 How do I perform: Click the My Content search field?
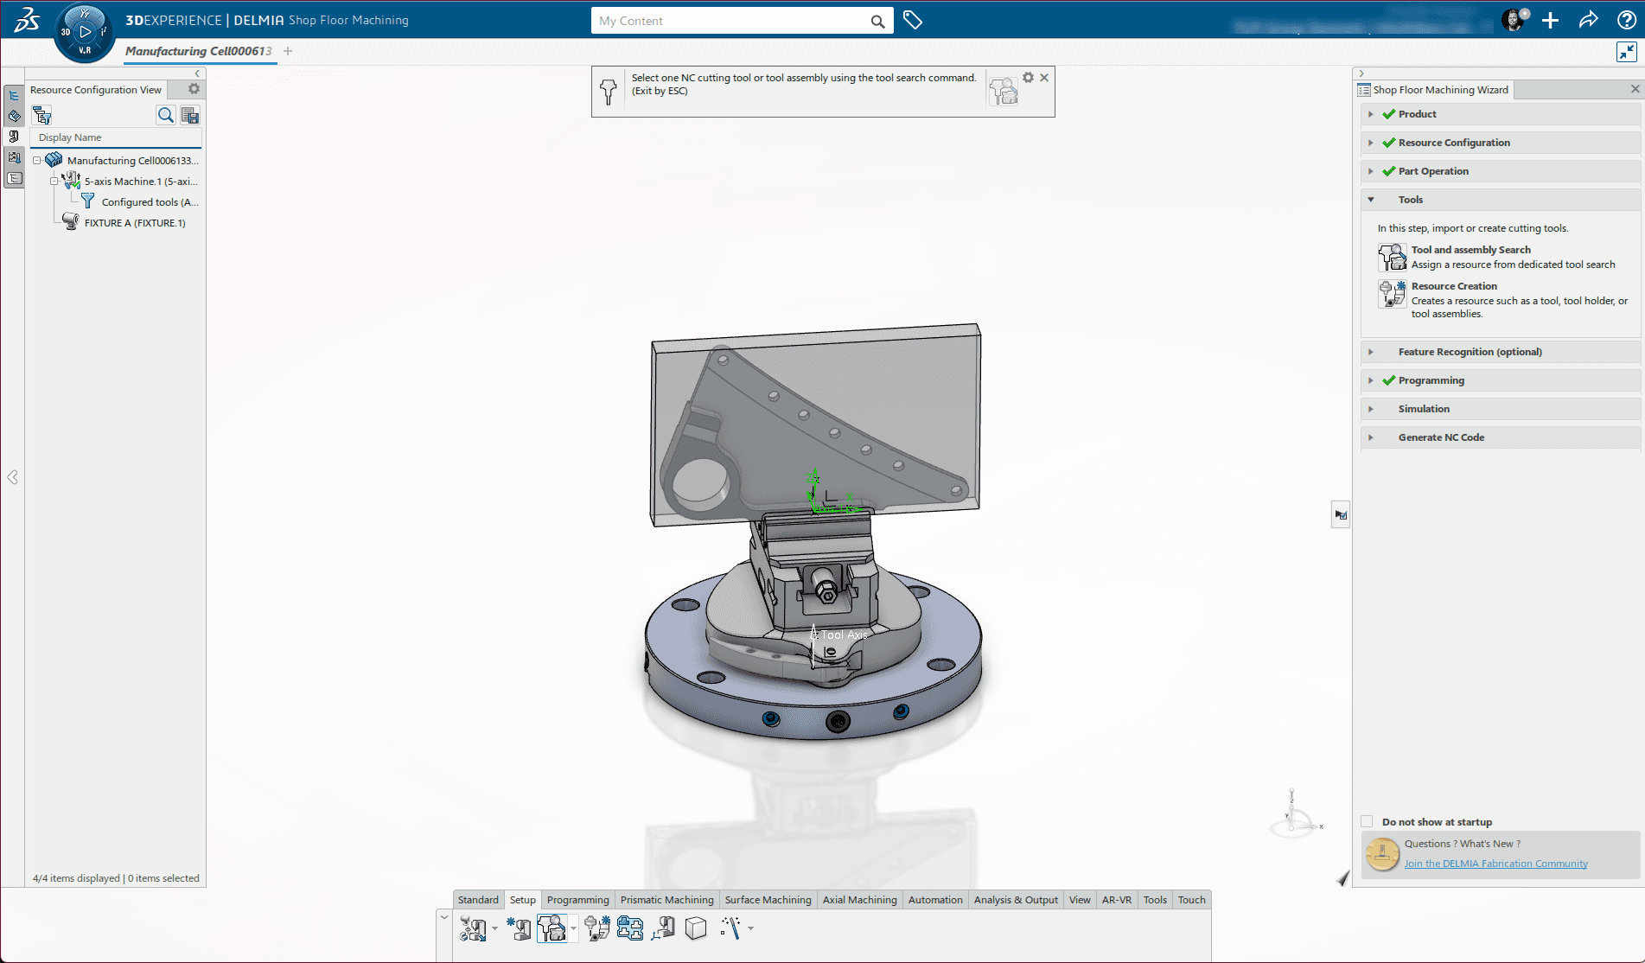tap(730, 21)
